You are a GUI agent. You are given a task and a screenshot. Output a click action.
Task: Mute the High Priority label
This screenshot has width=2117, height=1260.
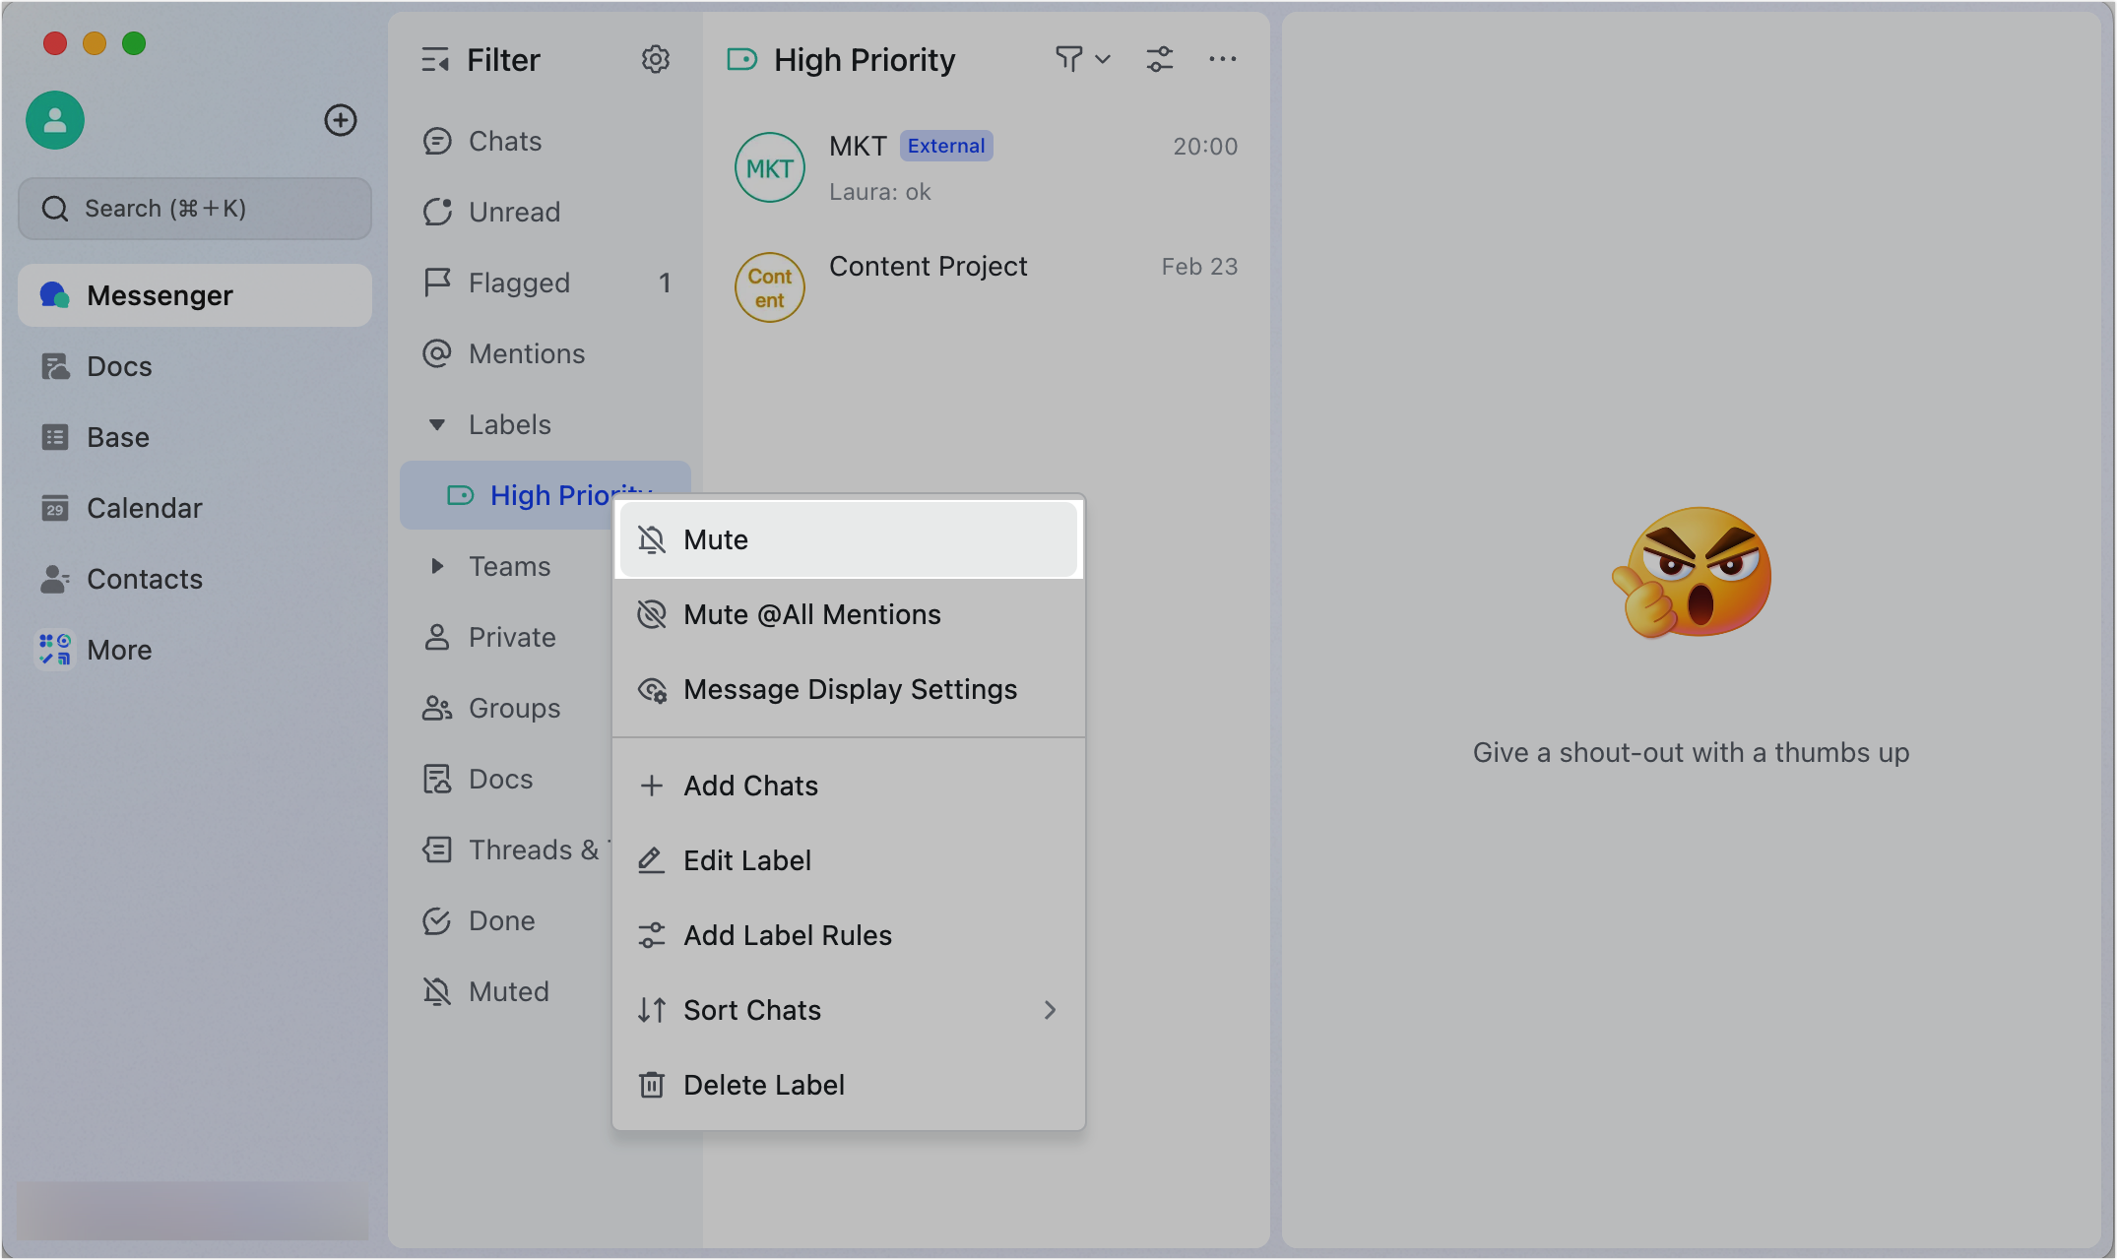coord(716,538)
